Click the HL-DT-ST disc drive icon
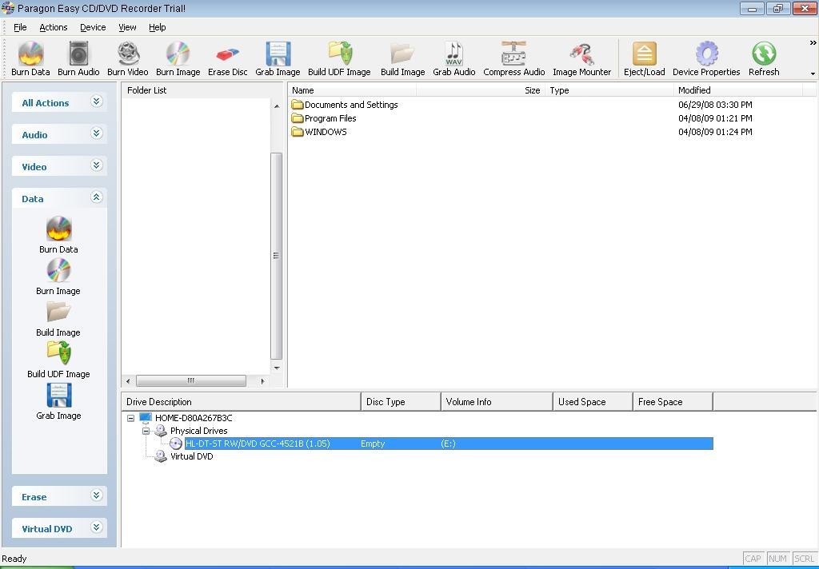819x569 pixels. point(176,444)
